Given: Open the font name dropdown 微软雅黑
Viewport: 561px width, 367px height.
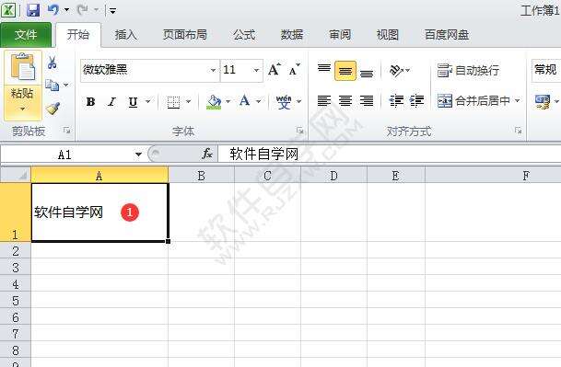Looking at the screenshot, I should pyautogui.click(x=213, y=70).
